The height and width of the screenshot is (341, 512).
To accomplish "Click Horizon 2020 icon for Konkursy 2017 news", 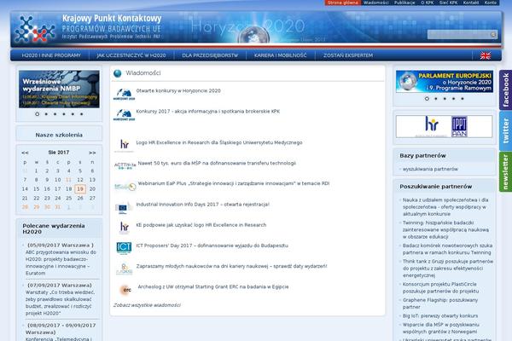I will click(x=124, y=115).
